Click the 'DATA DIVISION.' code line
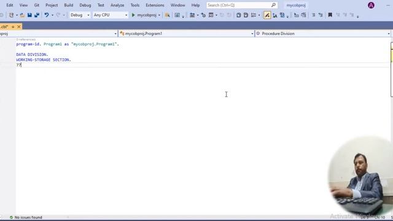 click(x=32, y=55)
